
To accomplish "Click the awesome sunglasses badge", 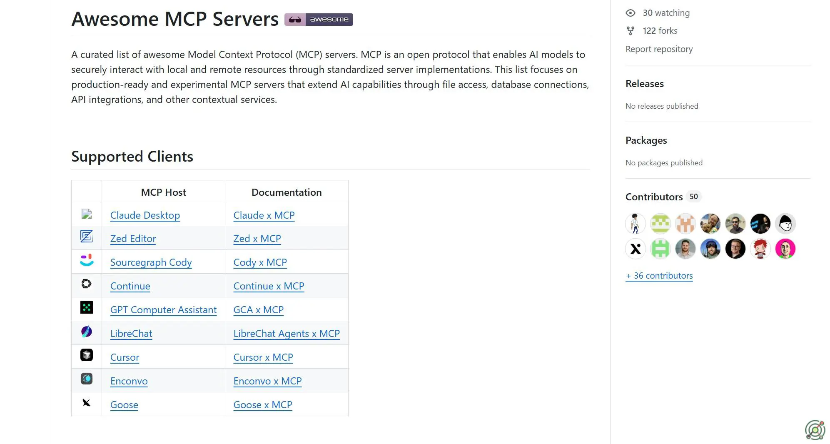I will point(319,19).
